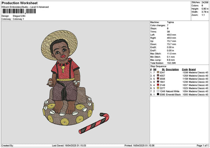
Task: Select the Left: label
Action: coord(152,35)
